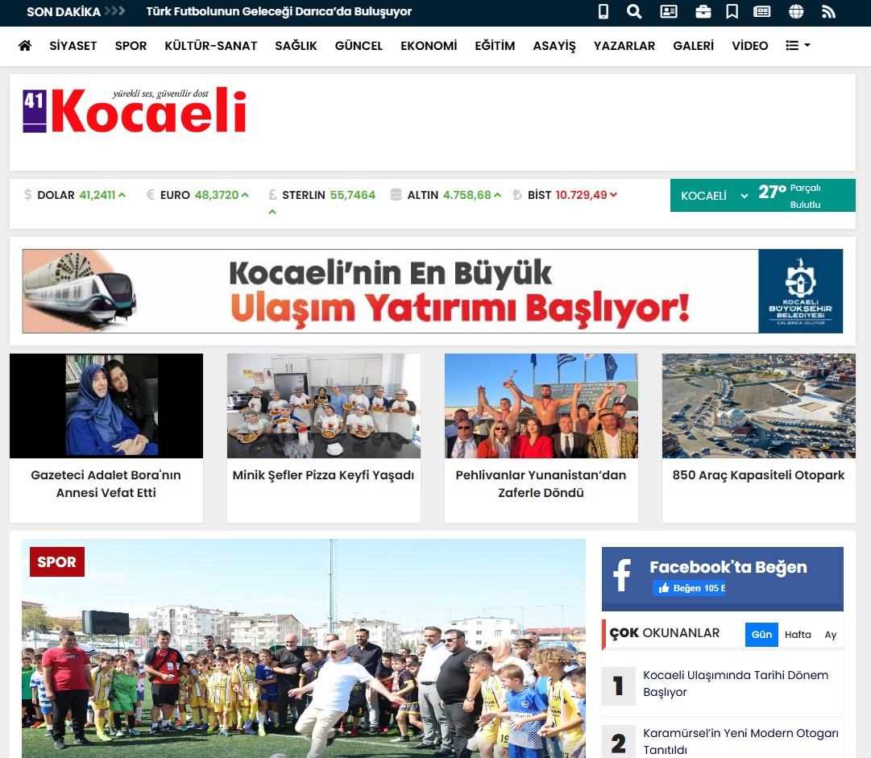871x758 pixels.
Task: Open the women in blue hijab photo
Action: 106,406
